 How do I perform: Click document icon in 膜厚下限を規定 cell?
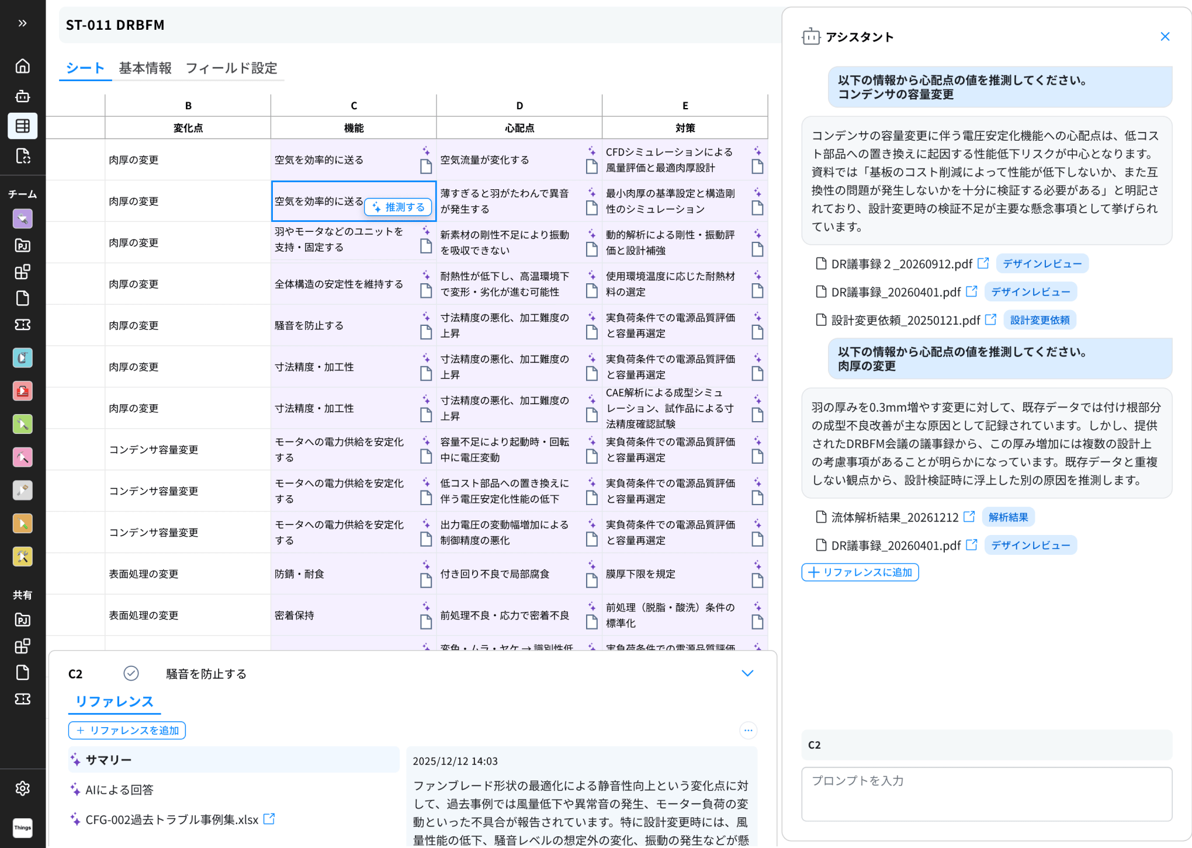click(757, 582)
